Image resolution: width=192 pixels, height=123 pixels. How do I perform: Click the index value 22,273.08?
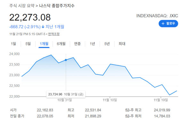pyautogui.click(x=30, y=17)
